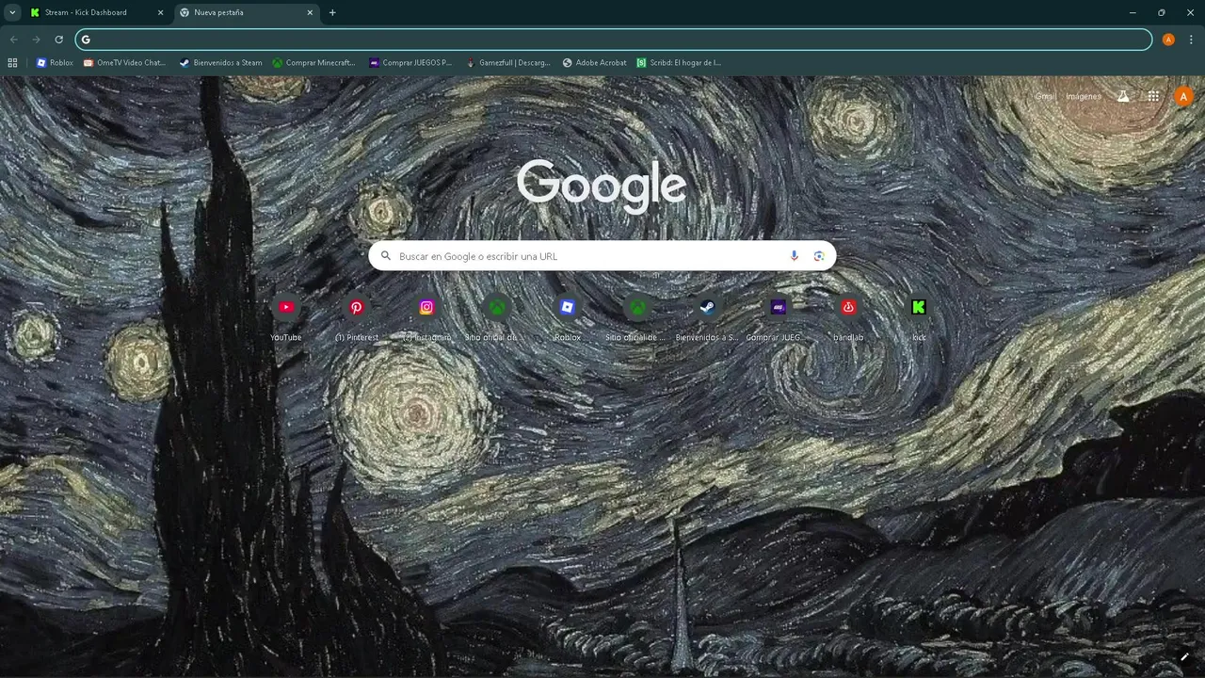This screenshot has width=1205, height=678.
Task: Open the Comprar Minecraft bookmark
Action: tap(314, 63)
